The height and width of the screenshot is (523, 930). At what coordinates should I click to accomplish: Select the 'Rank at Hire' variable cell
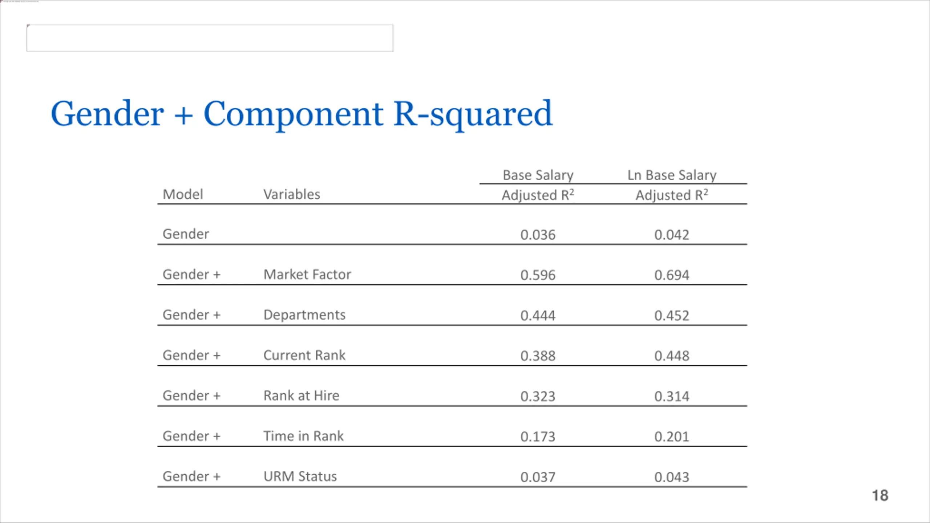point(301,396)
